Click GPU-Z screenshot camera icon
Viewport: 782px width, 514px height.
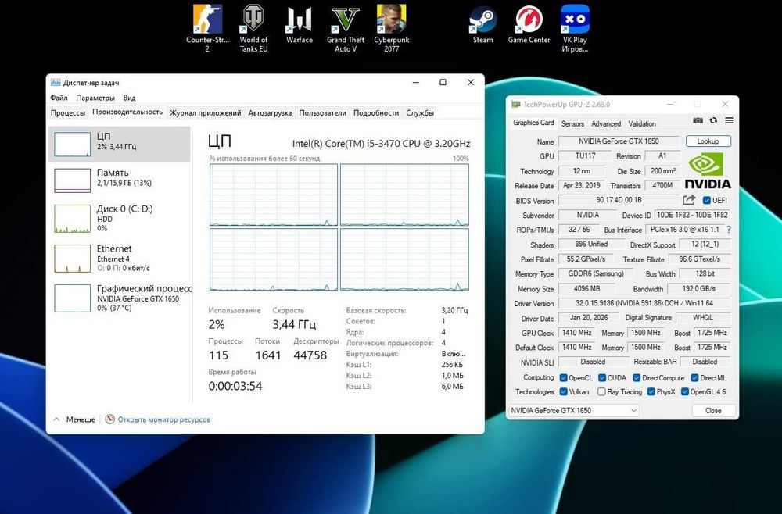pos(698,120)
